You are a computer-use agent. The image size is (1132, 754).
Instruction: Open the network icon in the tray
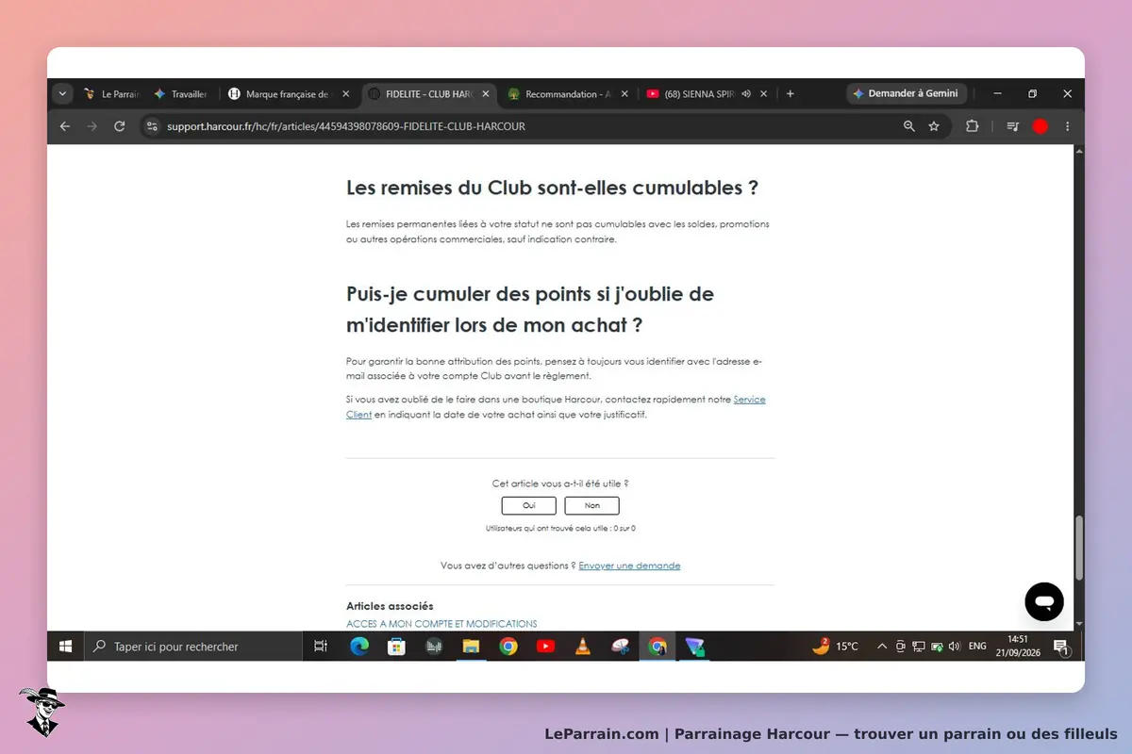(x=919, y=647)
